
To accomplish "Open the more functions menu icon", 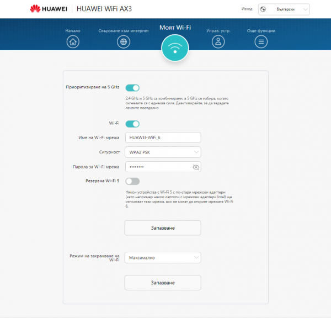I will click(x=261, y=42).
